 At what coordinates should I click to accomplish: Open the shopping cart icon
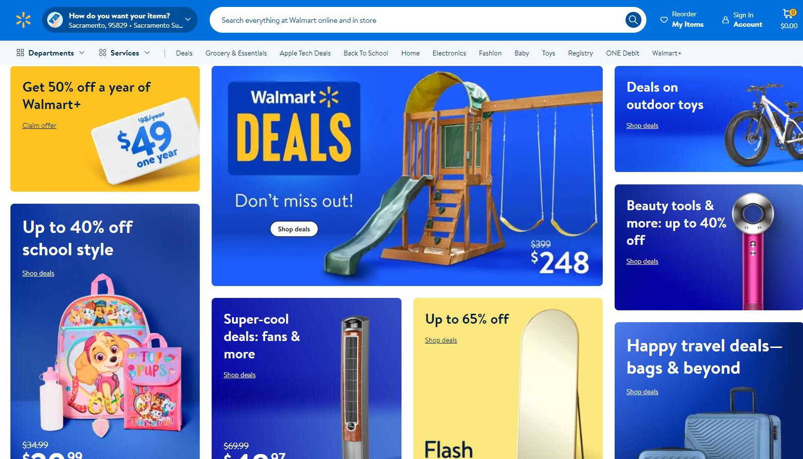point(788,14)
